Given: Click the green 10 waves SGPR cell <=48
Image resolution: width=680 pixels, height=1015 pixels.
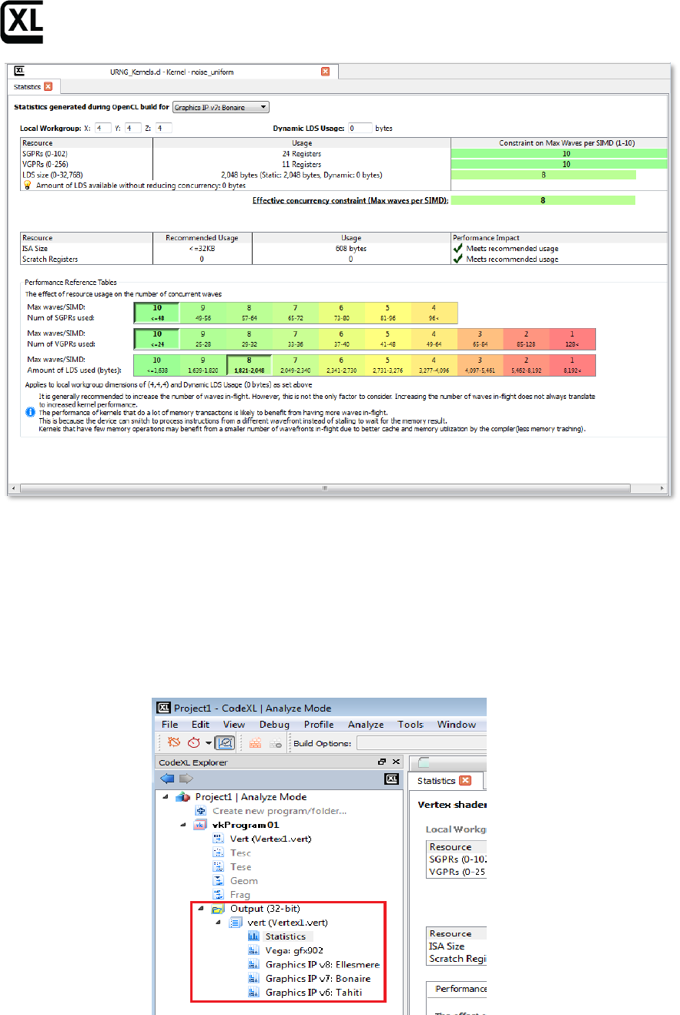Looking at the screenshot, I should 157,312.
